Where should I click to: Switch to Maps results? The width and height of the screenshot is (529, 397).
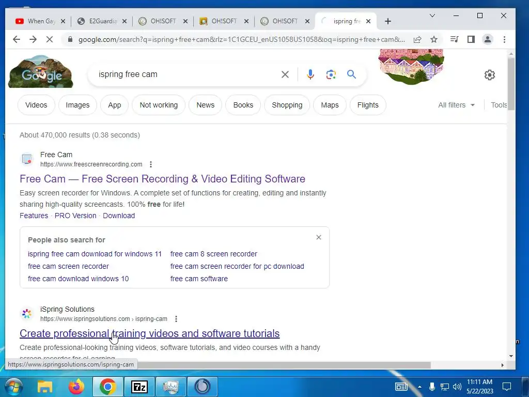point(330,105)
